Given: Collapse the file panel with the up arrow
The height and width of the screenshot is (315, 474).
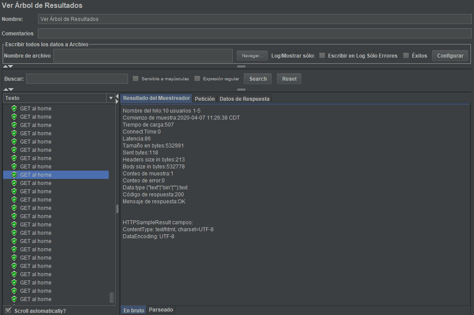Looking at the screenshot, I should click(x=4, y=66).
